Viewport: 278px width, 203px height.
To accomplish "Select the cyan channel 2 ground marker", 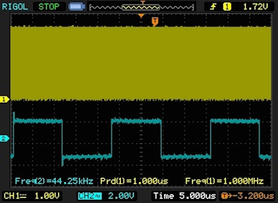I will (4, 138).
